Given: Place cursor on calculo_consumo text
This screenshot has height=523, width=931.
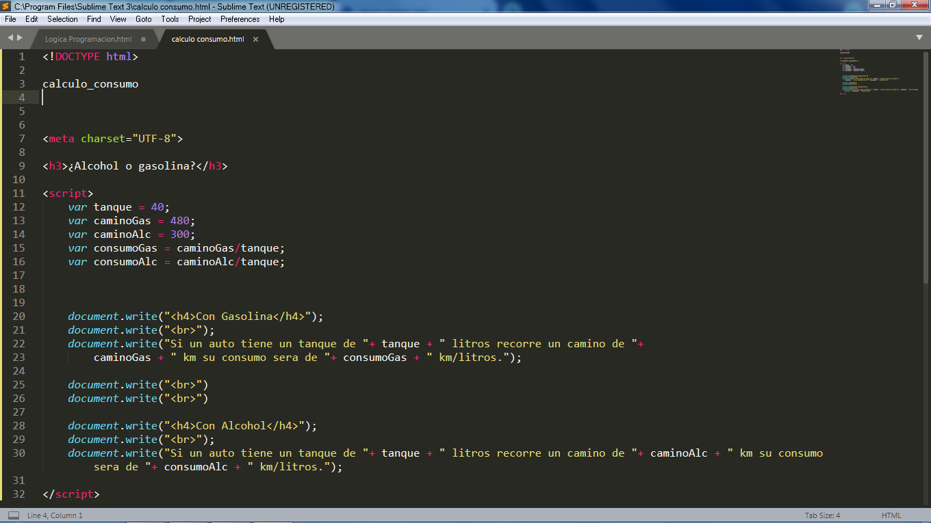Looking at the screenshot, I should pyautogui.click(x=90, y=84).
